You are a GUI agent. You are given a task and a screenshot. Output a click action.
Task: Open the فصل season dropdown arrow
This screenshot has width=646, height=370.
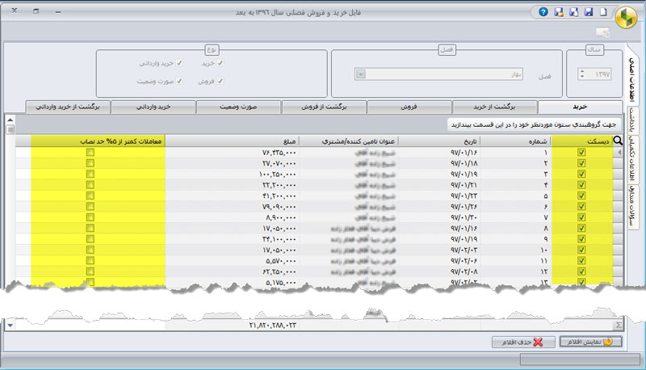[360, 74]
